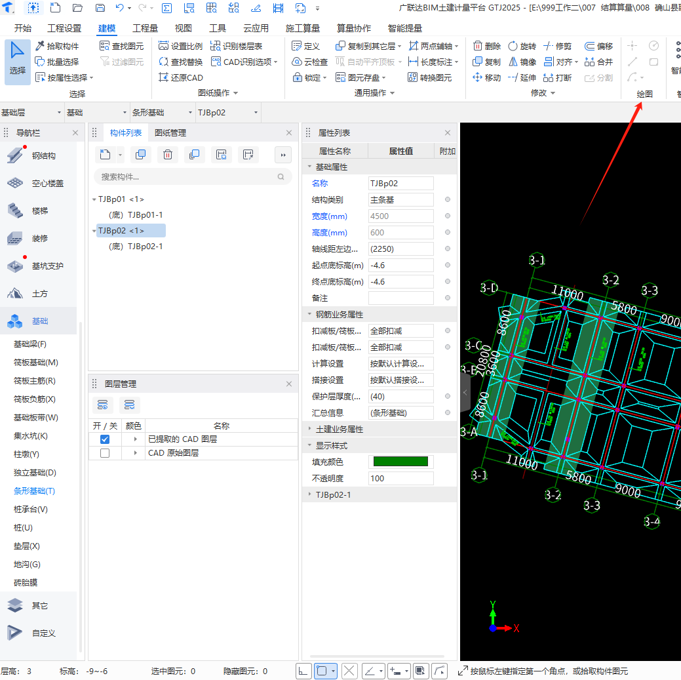Toggle 附加 circle for 终点底标高 row
The width and height of the screenshot is (681, 680).
tap(448, 281)
